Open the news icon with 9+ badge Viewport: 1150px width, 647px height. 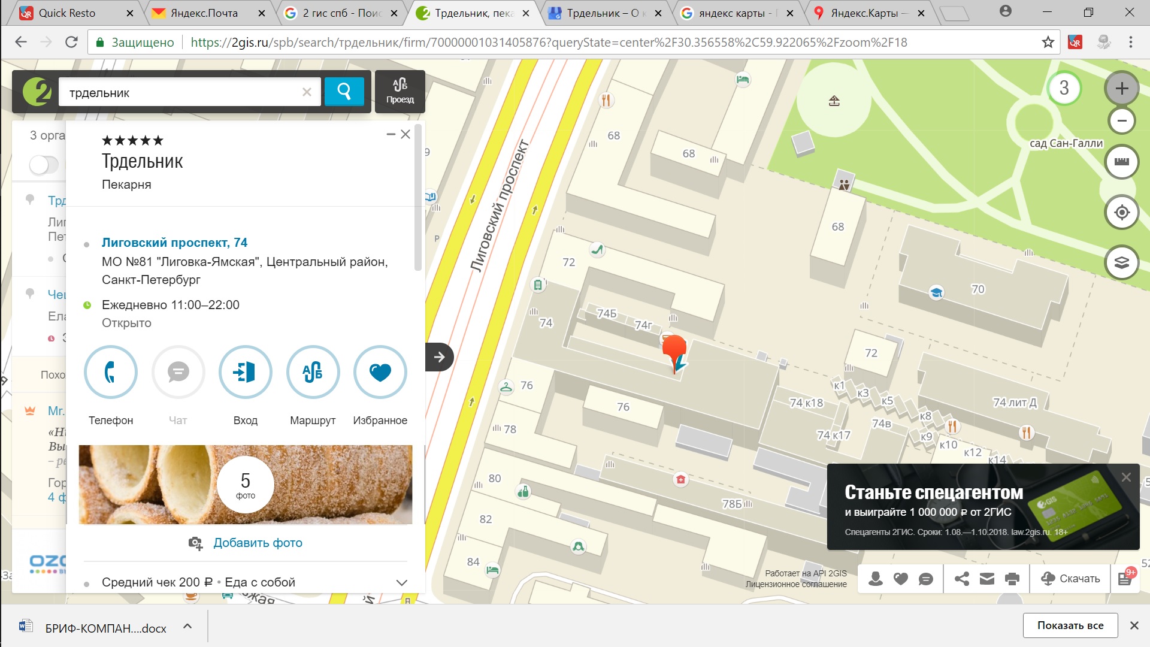point(1125,578)
